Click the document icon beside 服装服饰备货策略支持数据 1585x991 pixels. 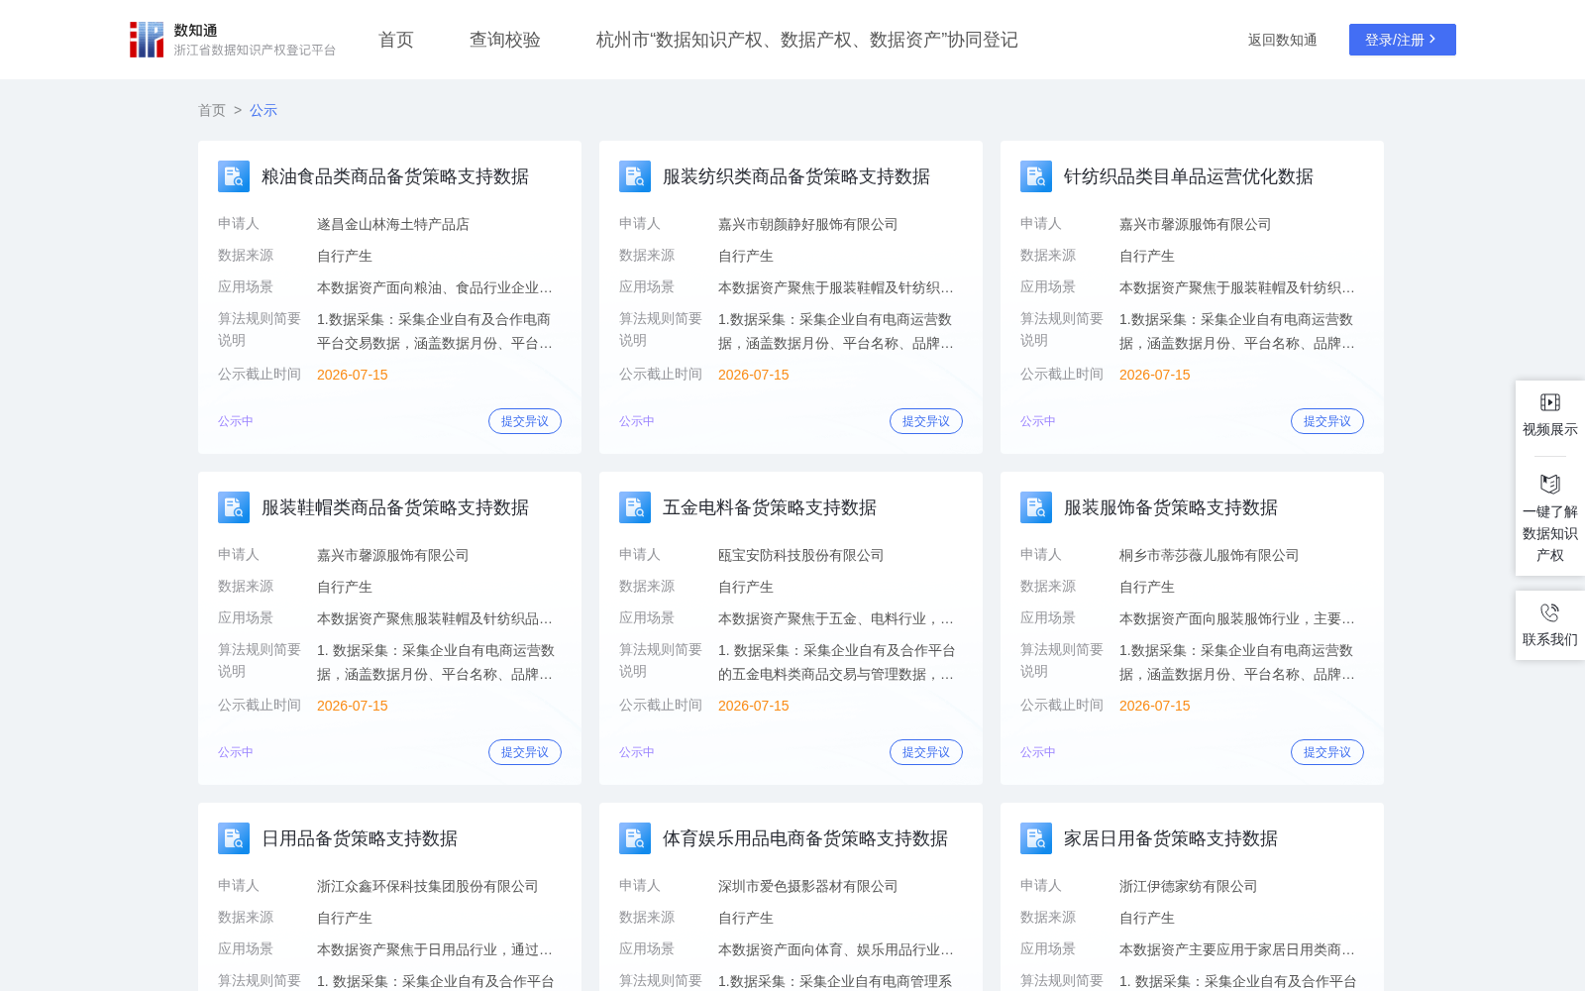click(1036, 507)
